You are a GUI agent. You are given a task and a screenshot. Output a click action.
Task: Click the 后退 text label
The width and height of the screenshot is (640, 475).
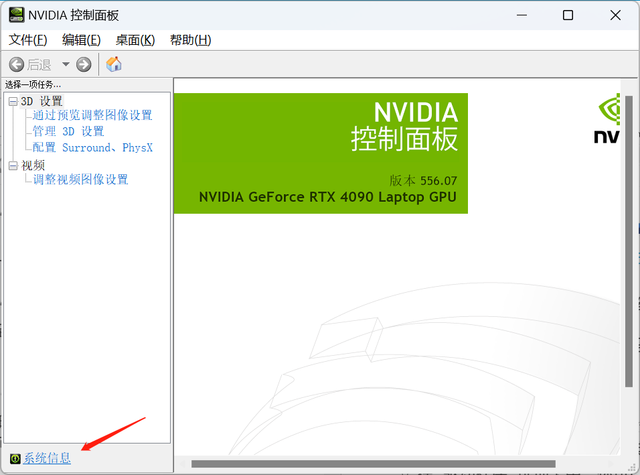point(39,64)
